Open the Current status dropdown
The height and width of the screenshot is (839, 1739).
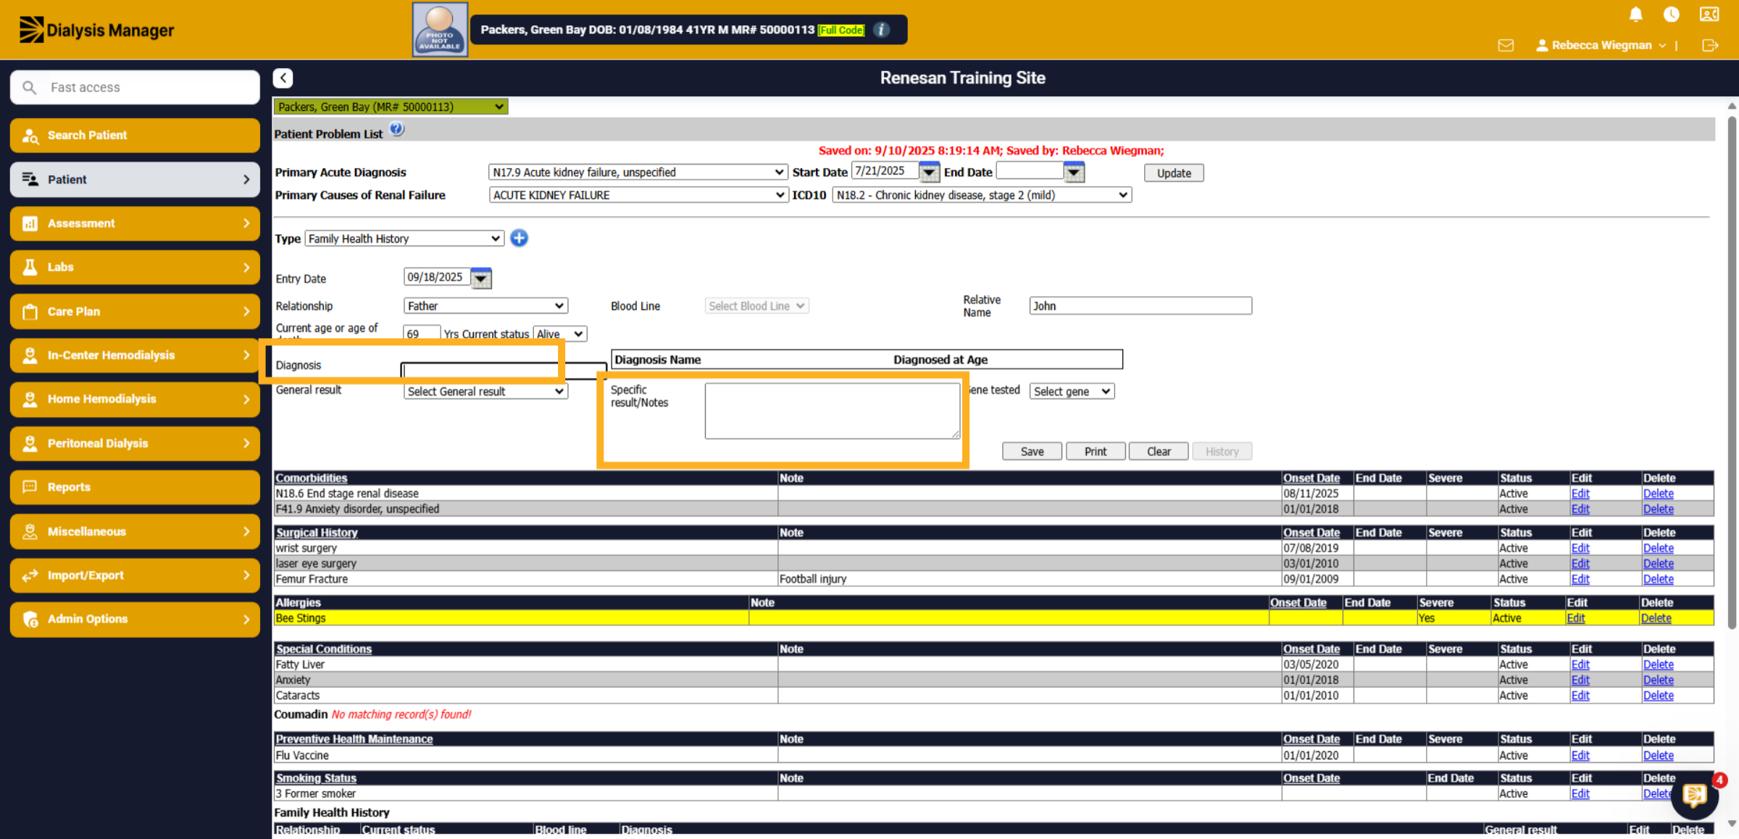tap(559, 334)
